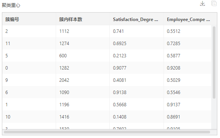Click the download icon above the table

pyautogui.click(x=202, y=4)
